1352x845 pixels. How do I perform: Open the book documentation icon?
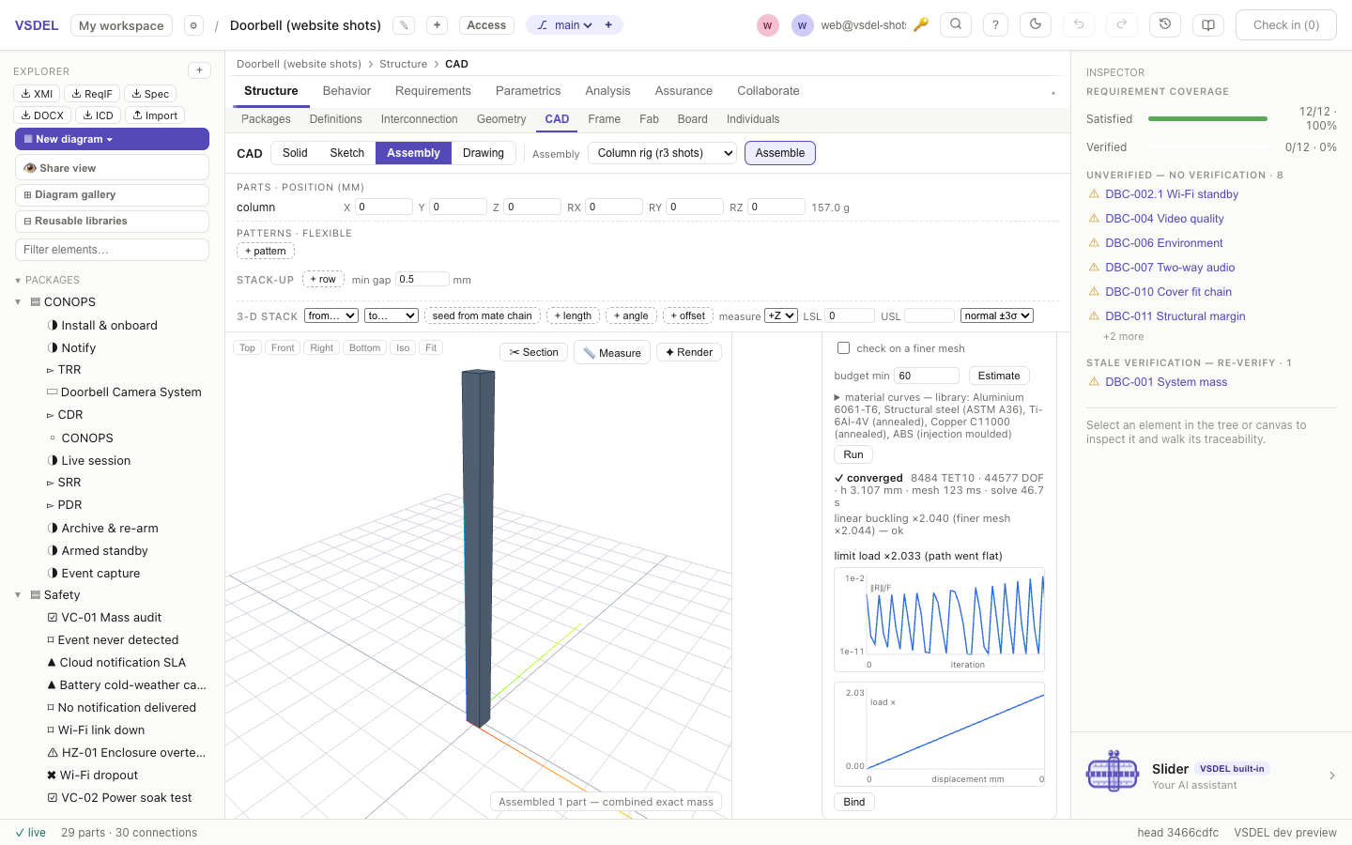(x=1208, y=25)
